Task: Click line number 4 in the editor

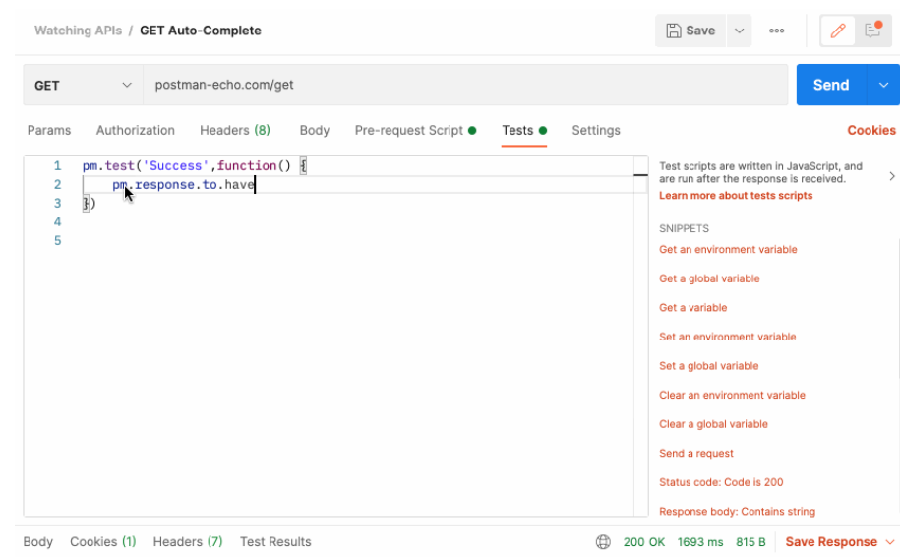Action: (x=57, y=221)
